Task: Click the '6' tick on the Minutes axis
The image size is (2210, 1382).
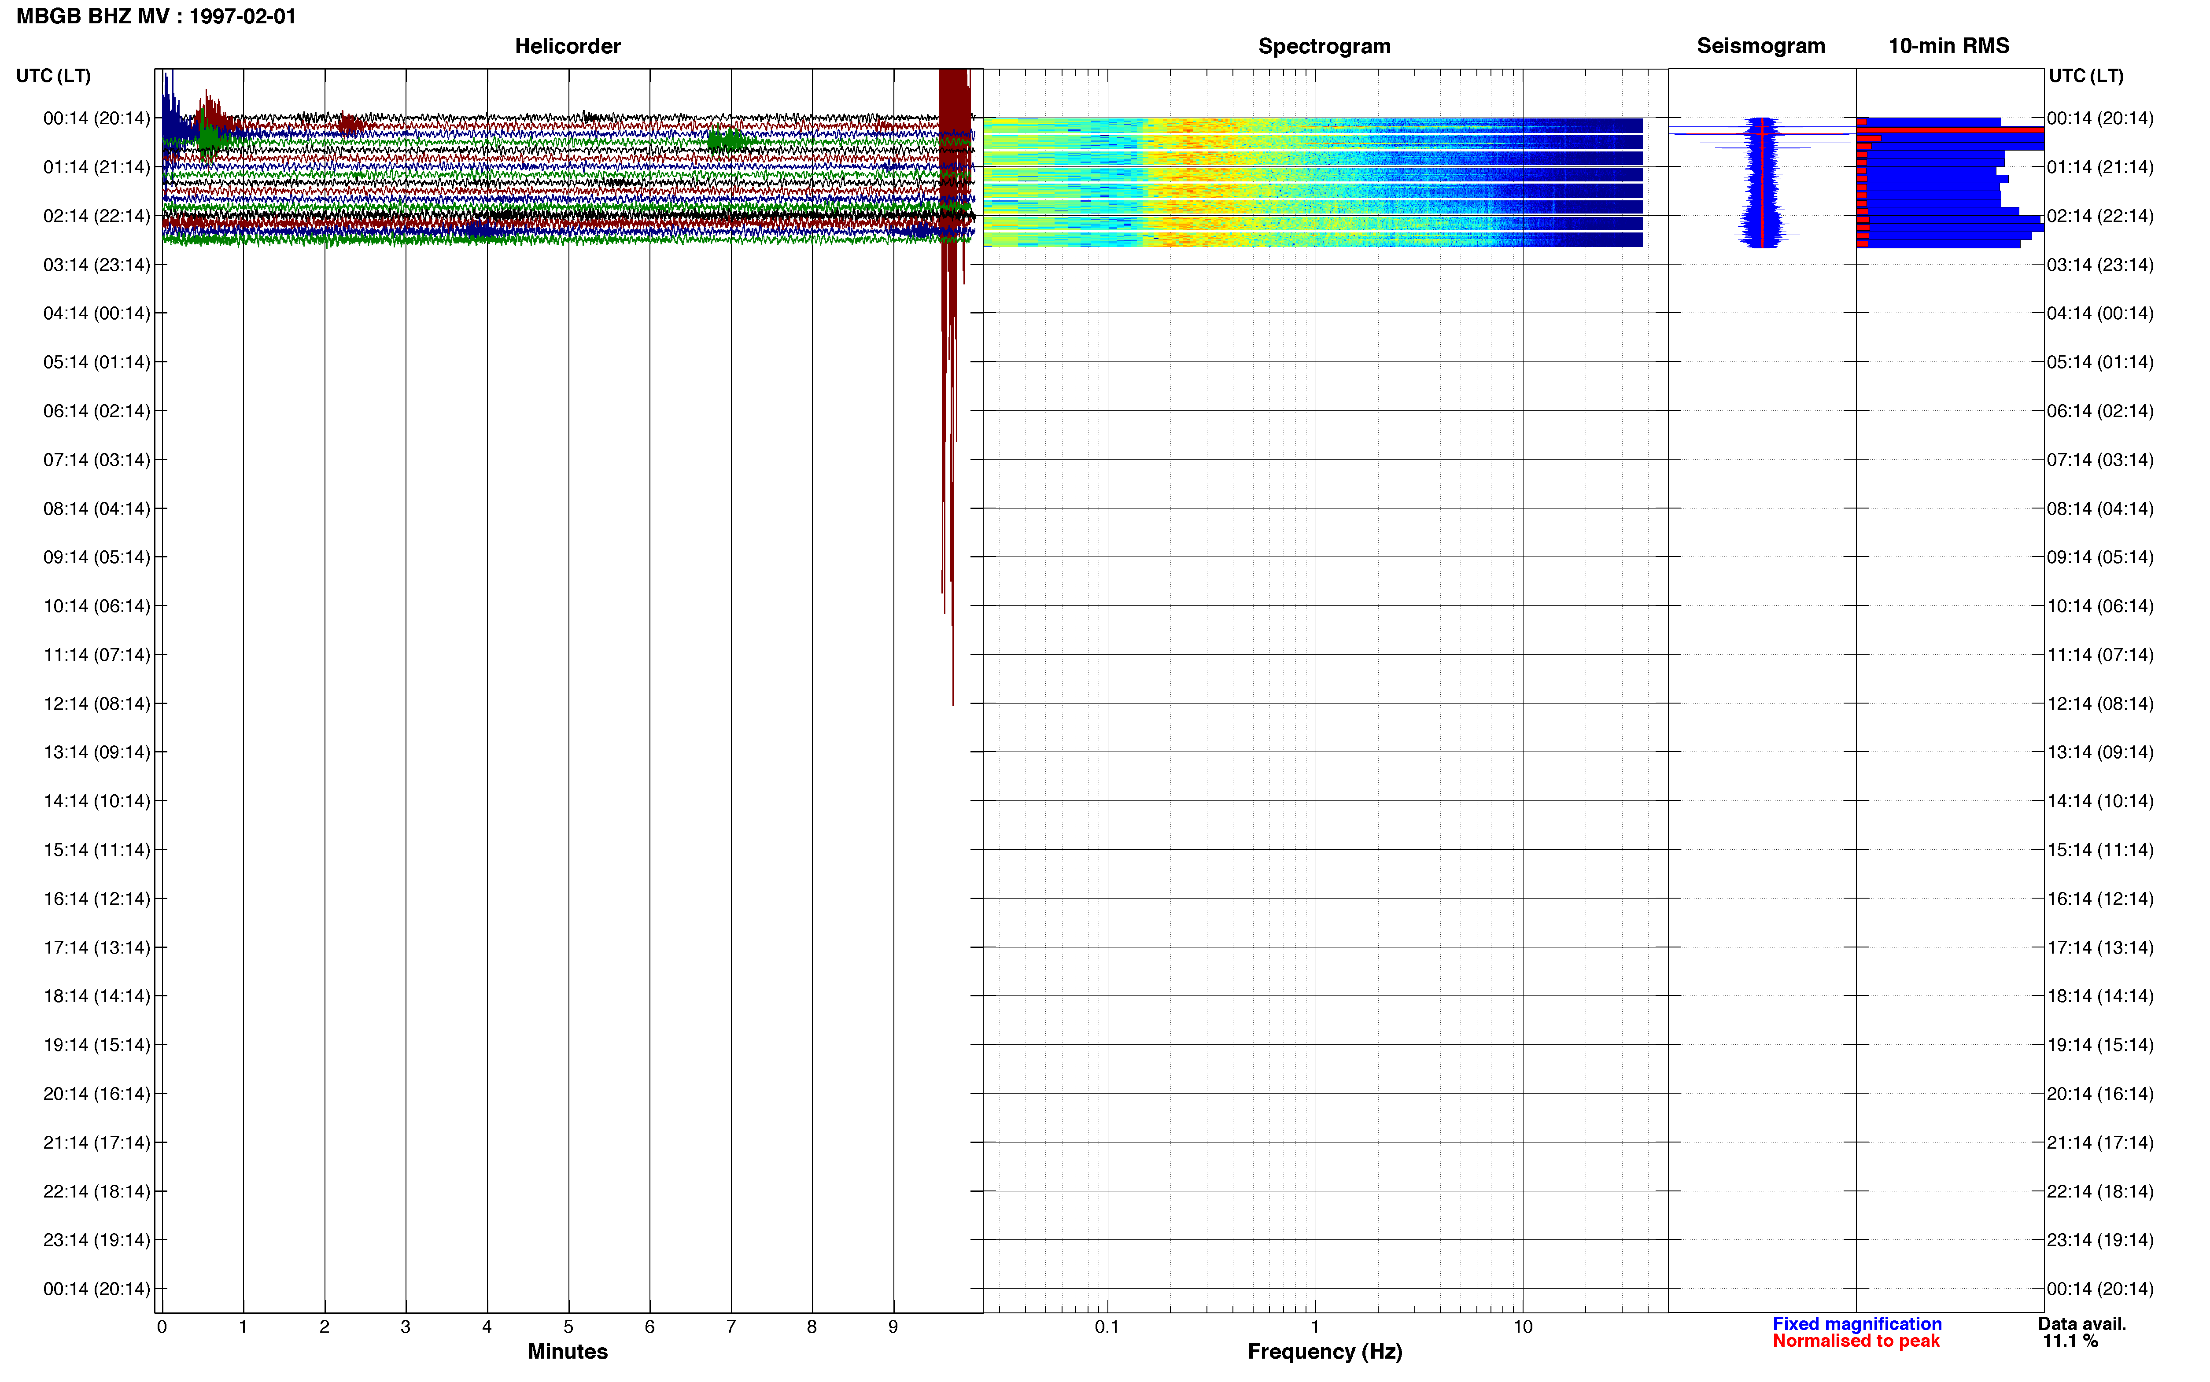Action: (x=650, y=1327)
